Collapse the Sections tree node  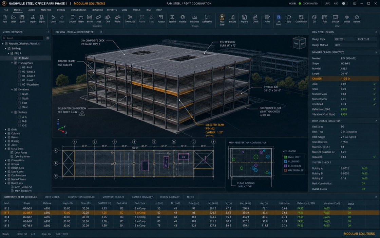[12, 112]
